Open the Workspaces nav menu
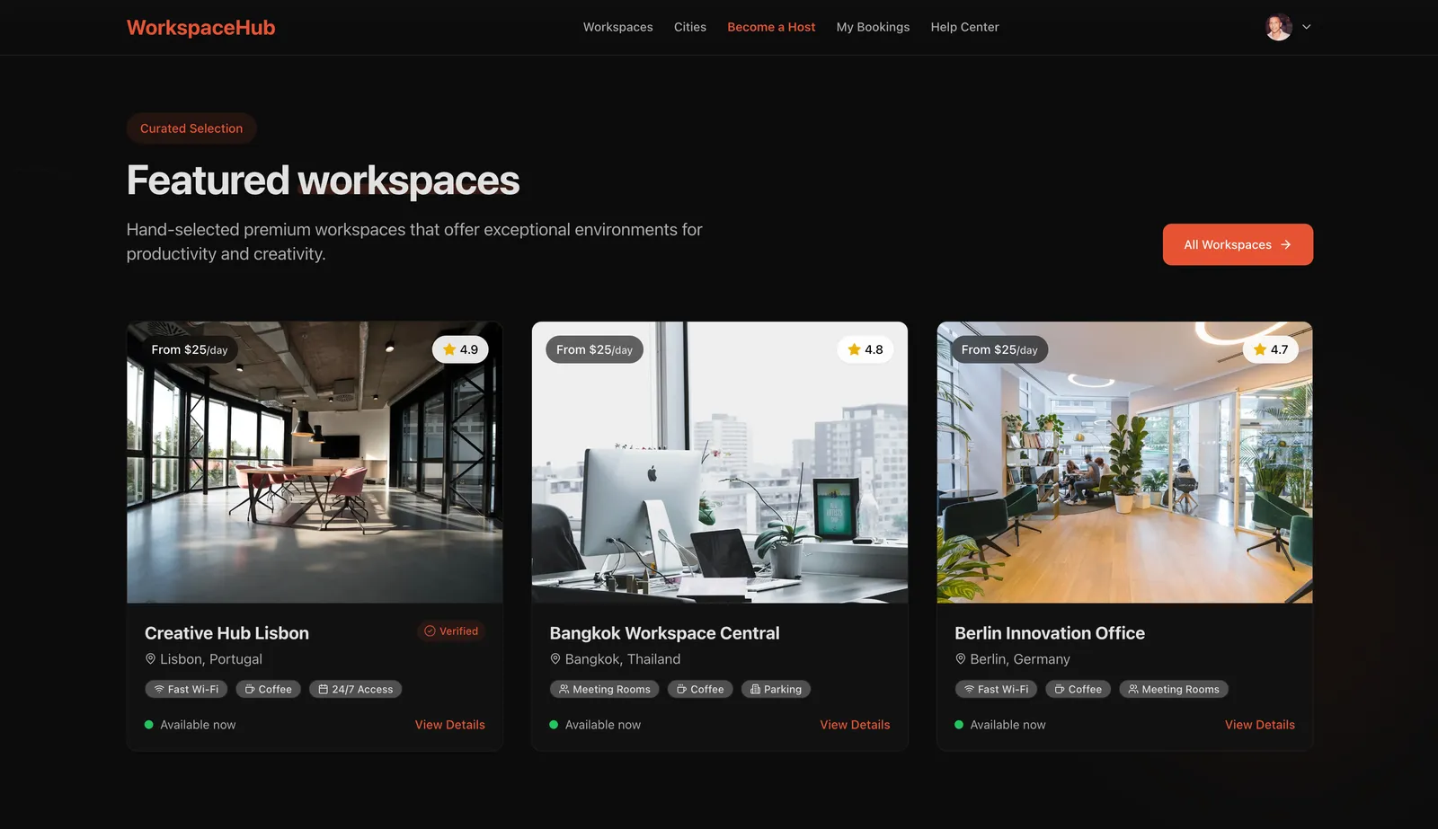 click(618, 27)
